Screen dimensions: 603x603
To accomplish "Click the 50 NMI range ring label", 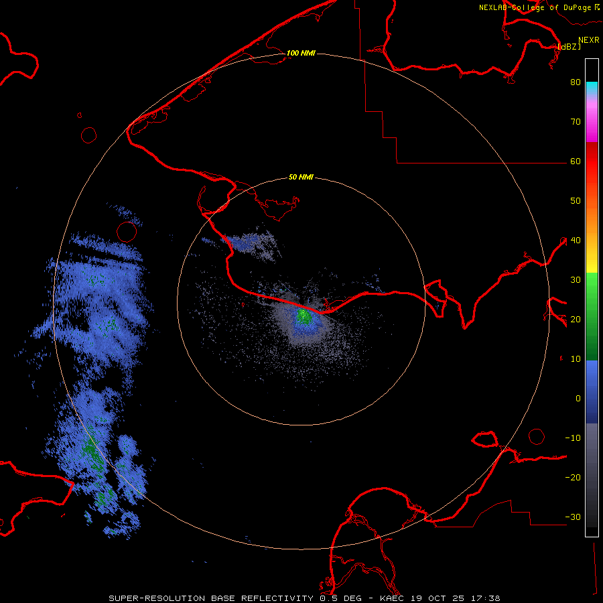I will click(301, 178).
